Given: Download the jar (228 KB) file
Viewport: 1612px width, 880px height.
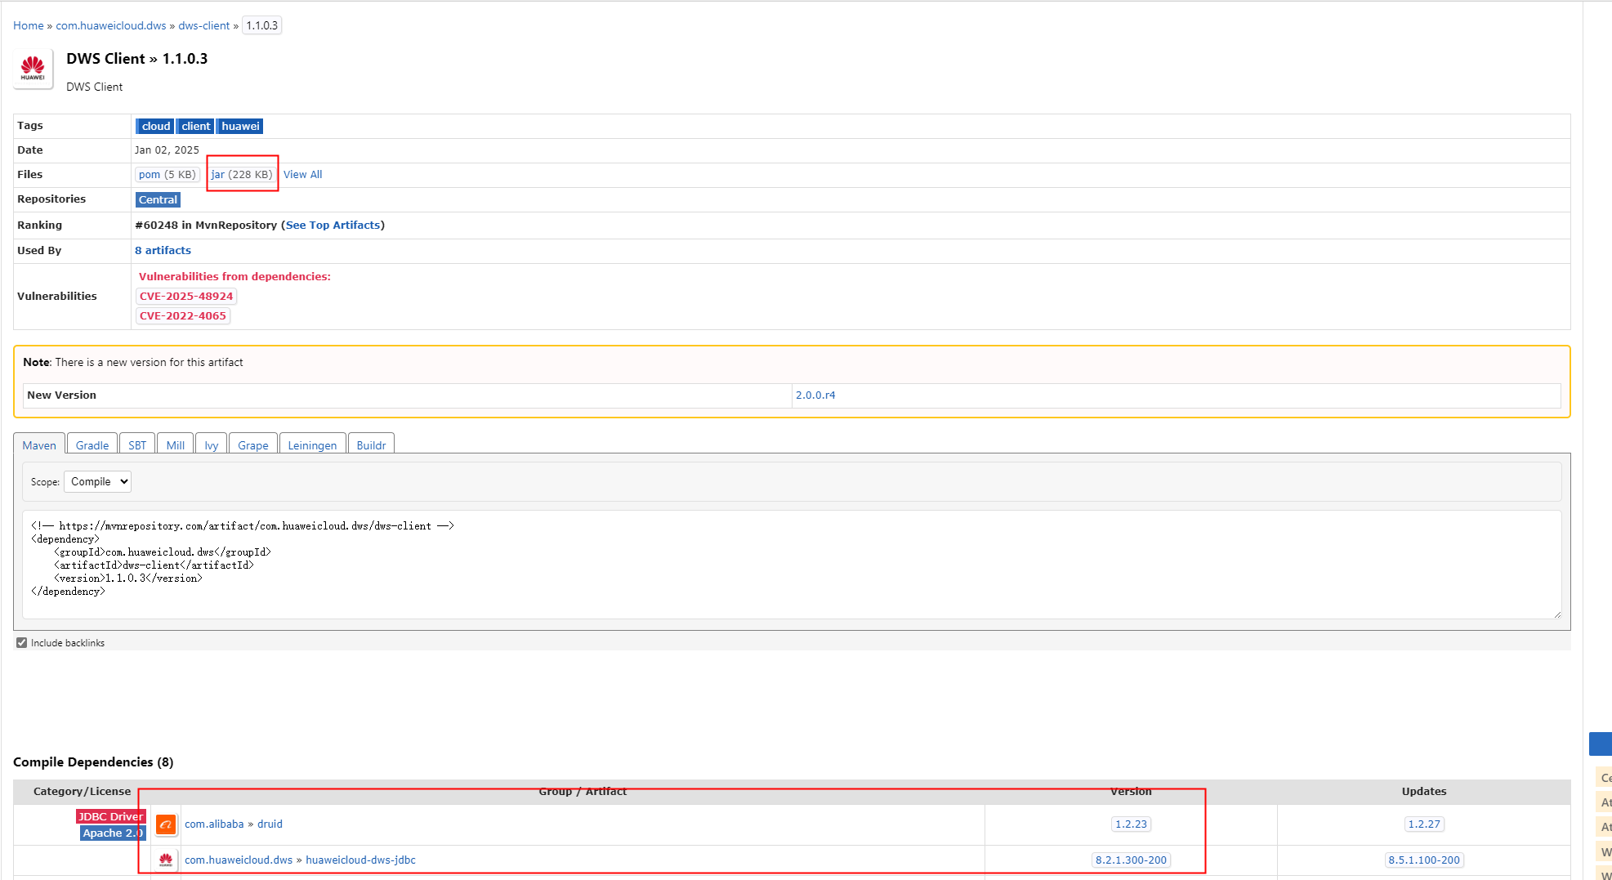Looking at the screenshot, I should 242,174.
